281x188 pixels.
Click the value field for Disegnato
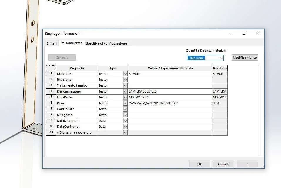click(x=170, y=115)
